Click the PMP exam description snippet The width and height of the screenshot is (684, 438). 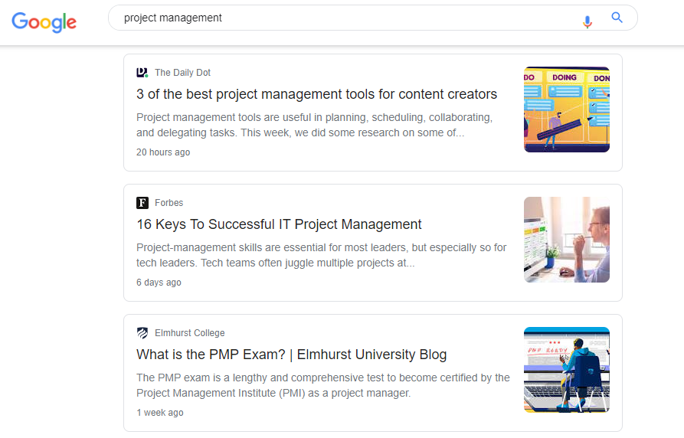(x=322, y=385)
